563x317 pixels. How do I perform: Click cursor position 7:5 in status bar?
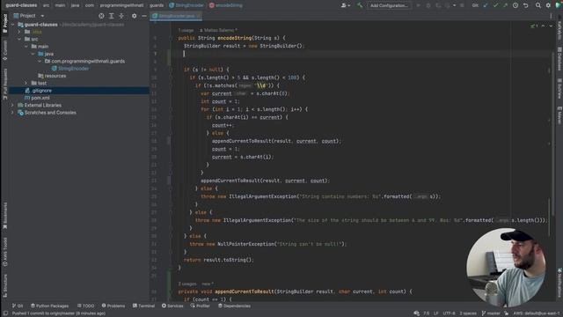(426, 313)
